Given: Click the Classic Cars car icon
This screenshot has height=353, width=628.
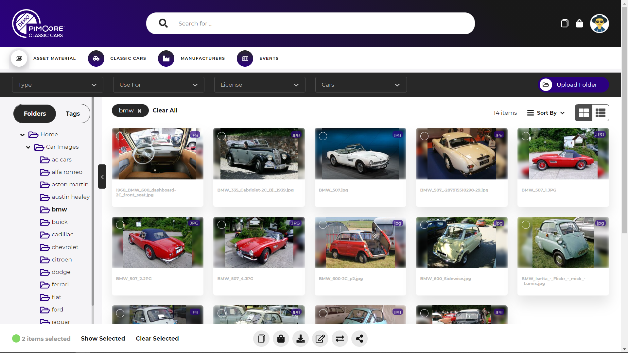Looking at the screenshot, I should tap(96, 59).
